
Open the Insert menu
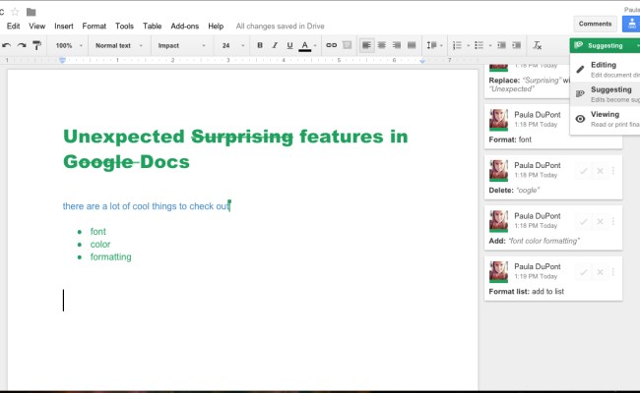pos(64,27)
